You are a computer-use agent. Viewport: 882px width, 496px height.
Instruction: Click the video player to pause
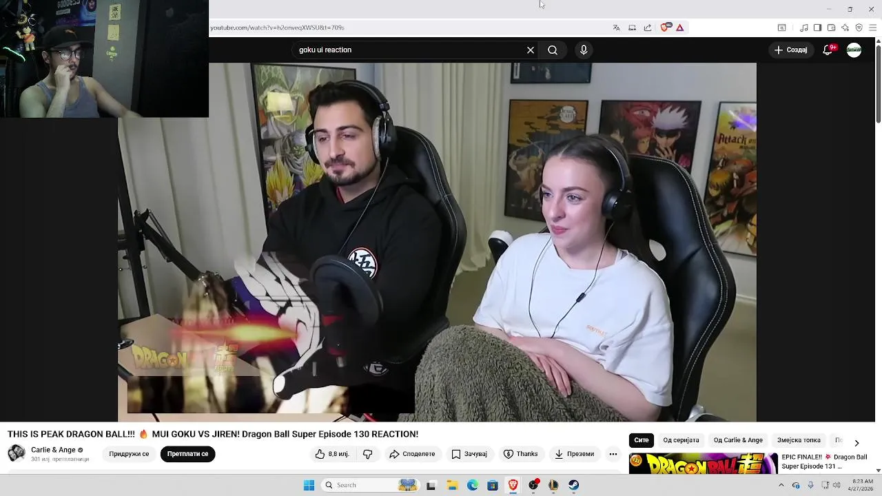tap(437, 242)
